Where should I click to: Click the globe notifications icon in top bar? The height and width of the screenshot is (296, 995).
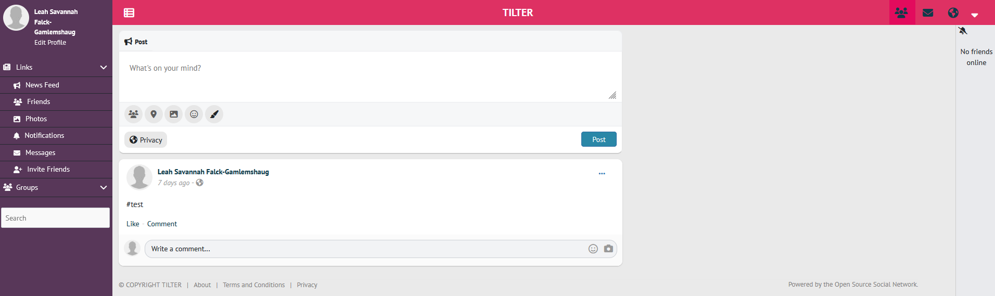[x=953, y=12]
